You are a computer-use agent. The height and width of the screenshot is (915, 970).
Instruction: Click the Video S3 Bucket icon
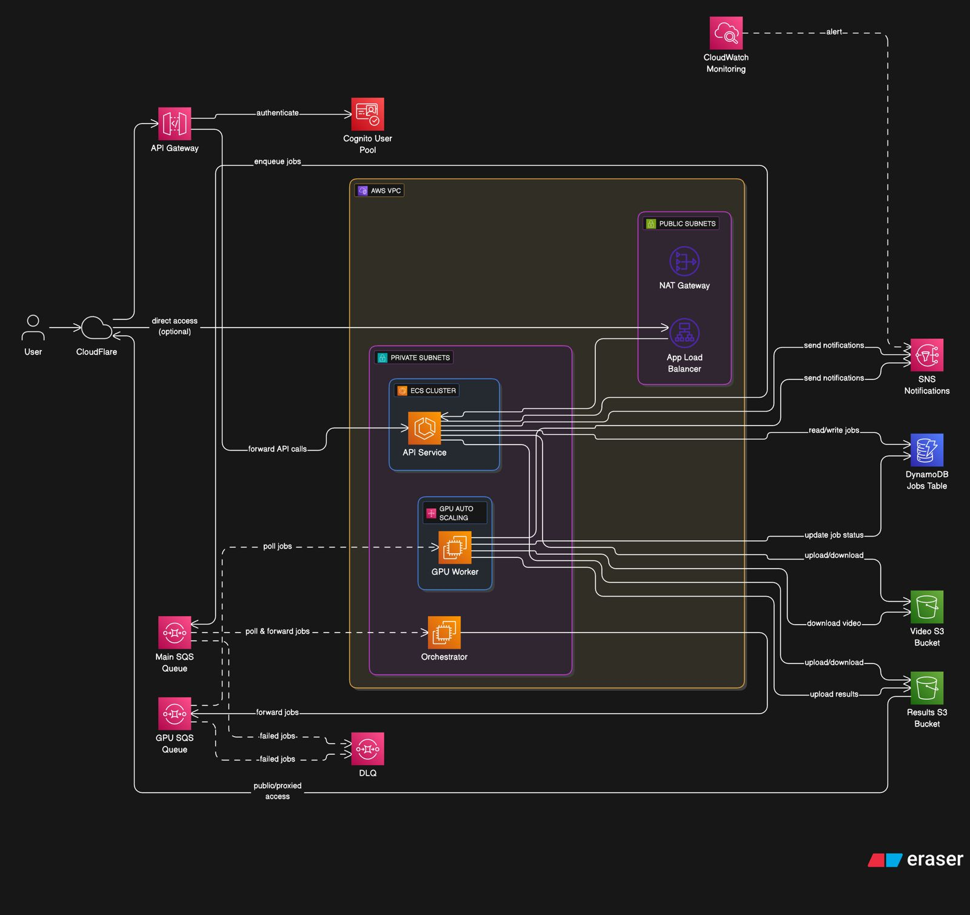point(927,607)
